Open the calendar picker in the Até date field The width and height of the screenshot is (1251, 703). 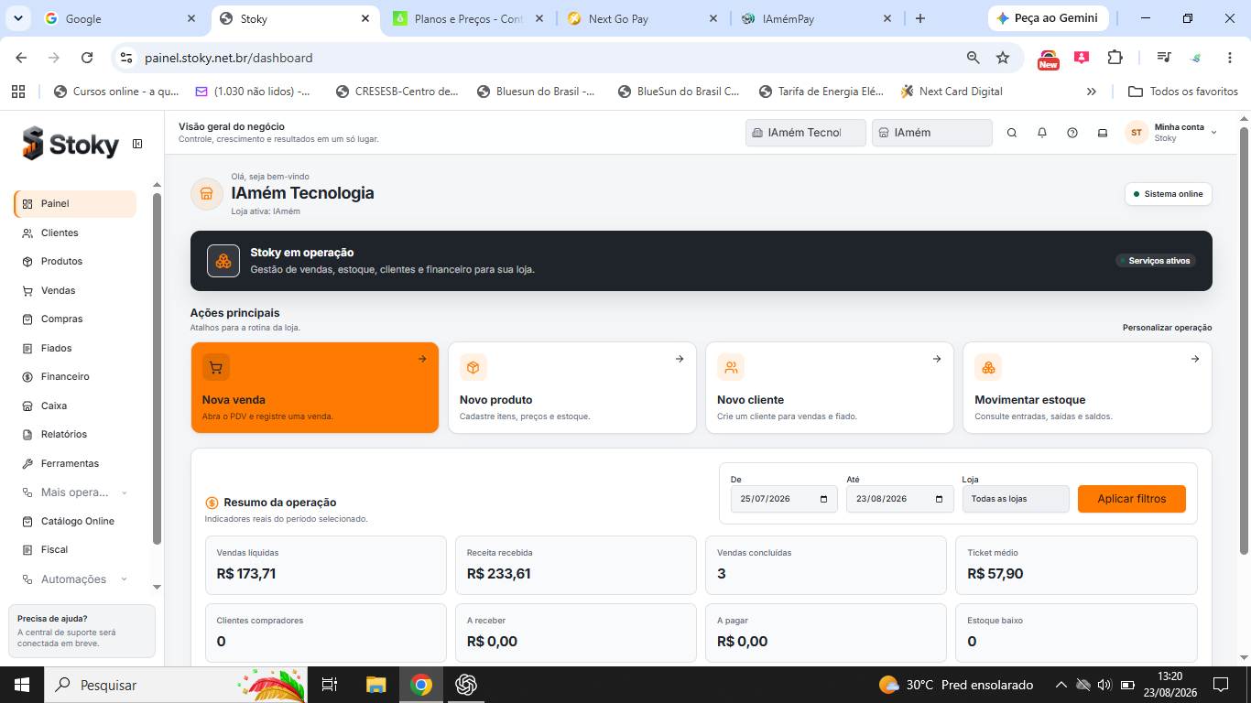point(939,499)
